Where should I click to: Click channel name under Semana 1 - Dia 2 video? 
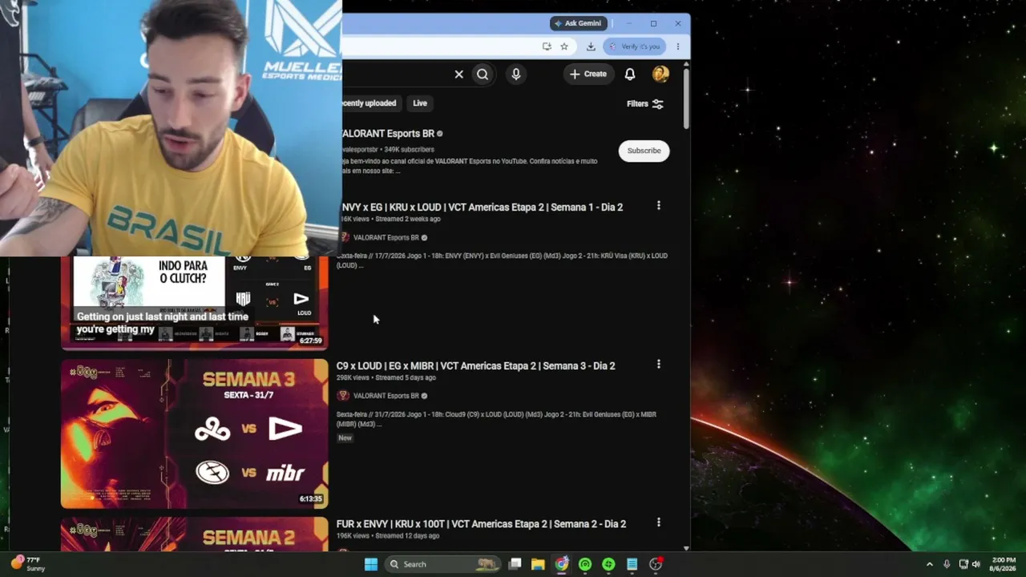click(386, 237)
